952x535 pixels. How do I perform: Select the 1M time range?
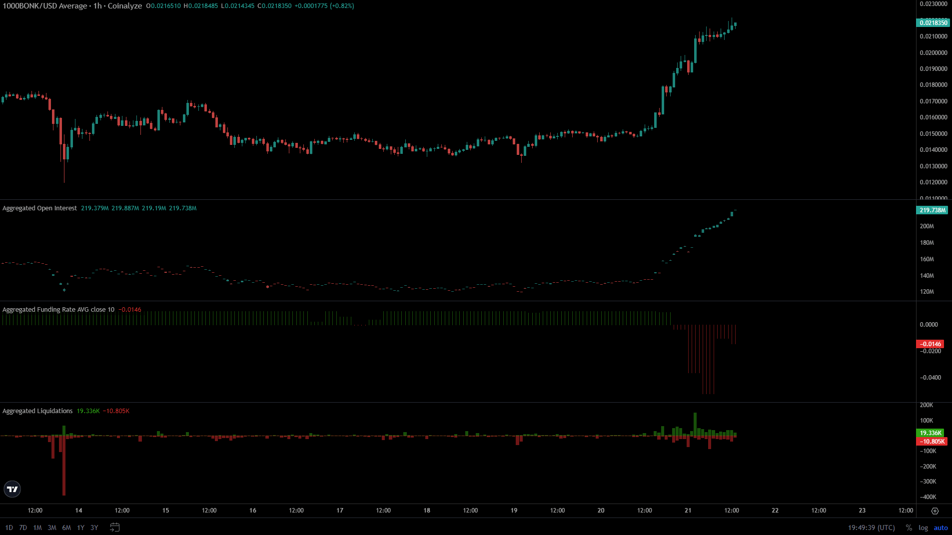(37, 528)
